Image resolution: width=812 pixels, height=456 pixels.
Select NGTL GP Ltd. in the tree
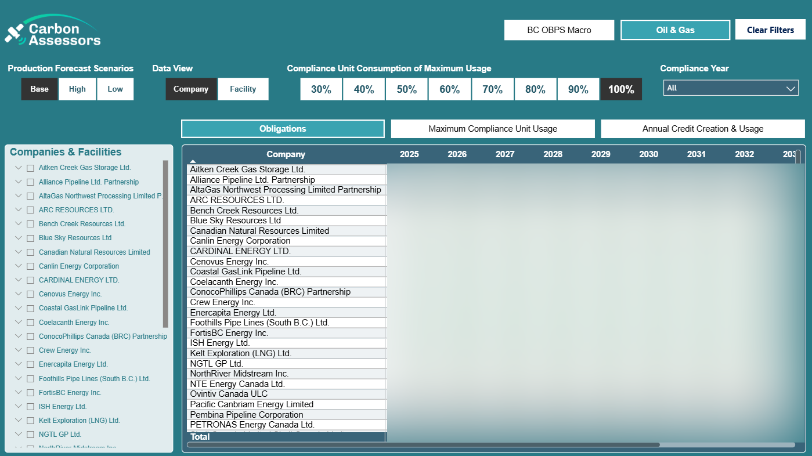point(60,435)
